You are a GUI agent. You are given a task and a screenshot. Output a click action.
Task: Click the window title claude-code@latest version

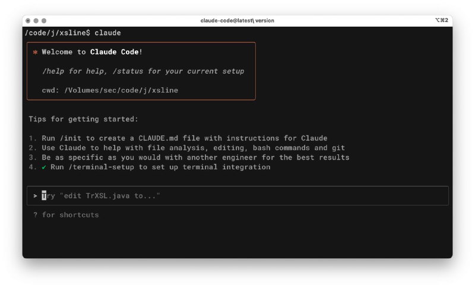click(x=237, y=21)
